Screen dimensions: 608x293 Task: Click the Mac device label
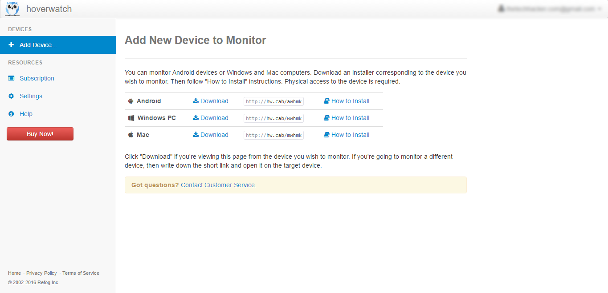(x=143, y=135)
